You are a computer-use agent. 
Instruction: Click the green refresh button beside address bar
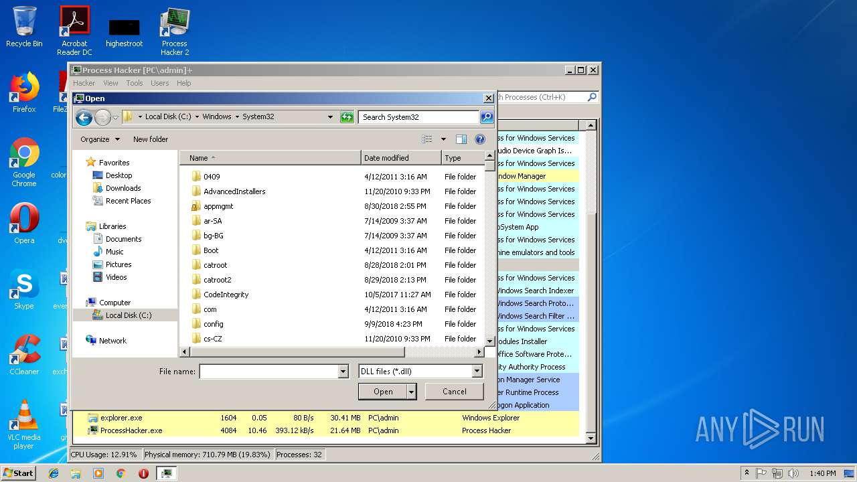(x=347, y=117)
